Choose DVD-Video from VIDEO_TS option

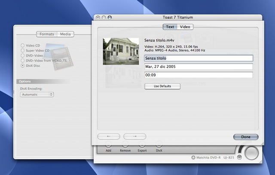(22, 61)
